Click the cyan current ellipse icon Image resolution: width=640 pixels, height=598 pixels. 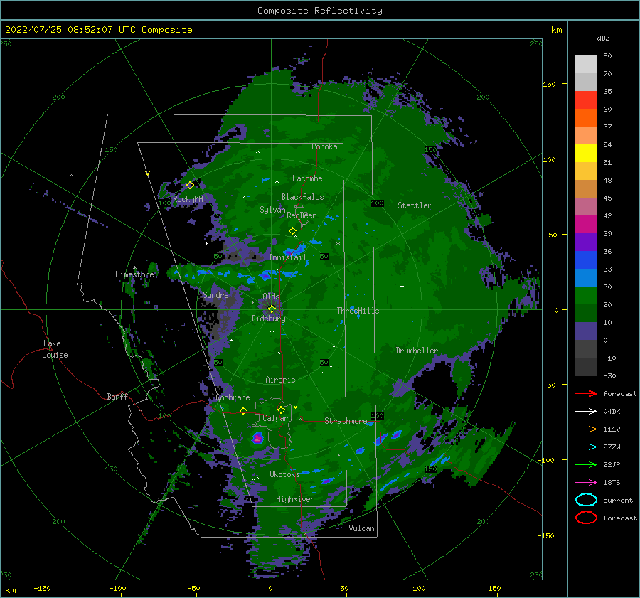(x=586, y=500)
